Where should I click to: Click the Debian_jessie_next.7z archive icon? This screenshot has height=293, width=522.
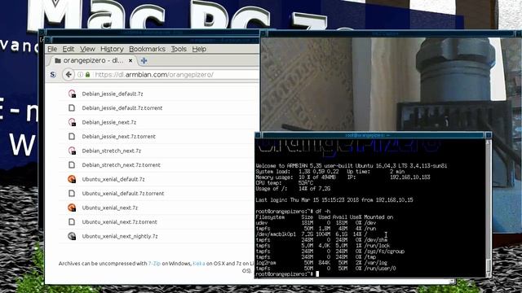72,122
